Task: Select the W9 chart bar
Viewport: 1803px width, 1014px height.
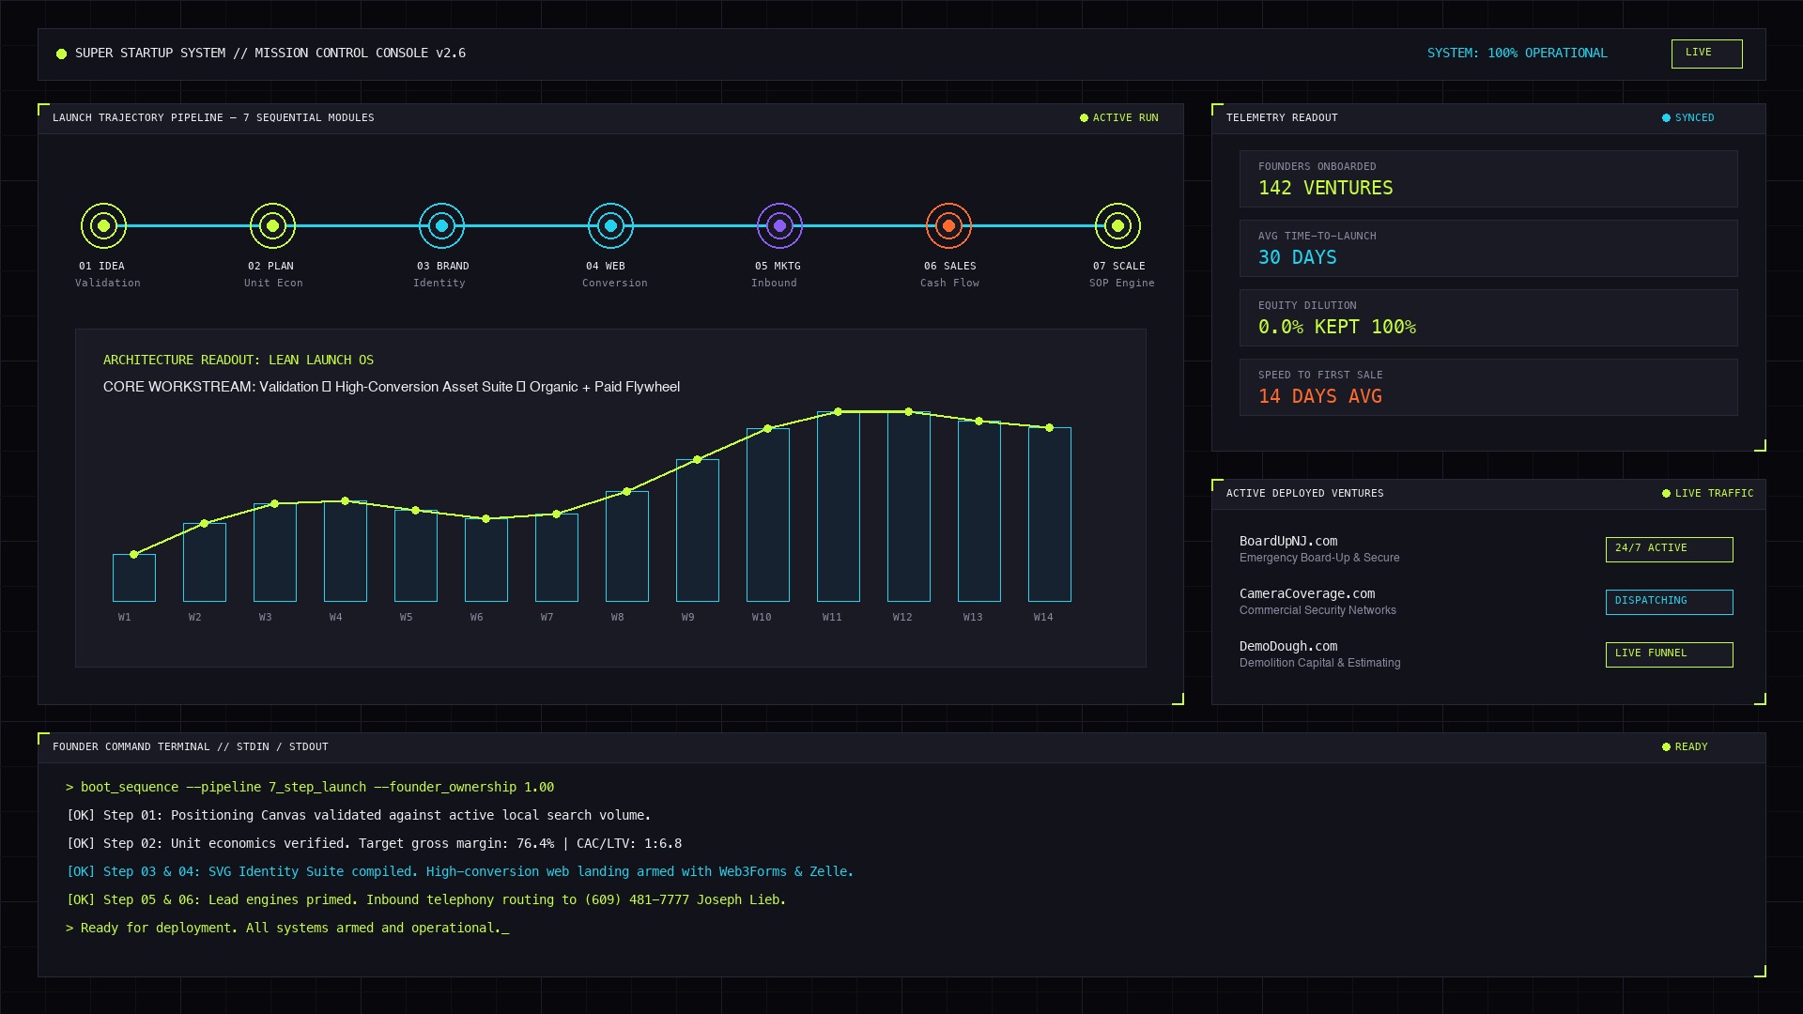Action: 698,530
